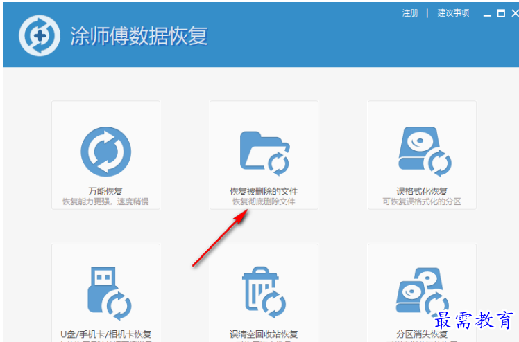Open the double-disk icon for 分区消失恢复
The height and width of the screenshot is (342, 519).
coord(423,292)
